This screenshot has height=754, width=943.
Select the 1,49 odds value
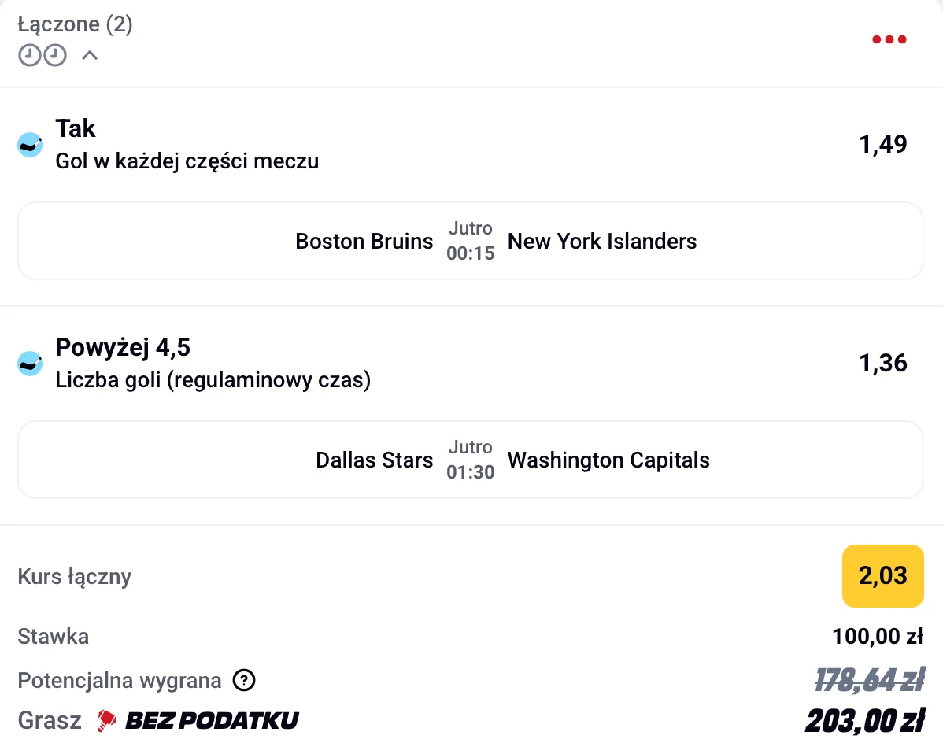pyautogui.click(x=883, y=145)
